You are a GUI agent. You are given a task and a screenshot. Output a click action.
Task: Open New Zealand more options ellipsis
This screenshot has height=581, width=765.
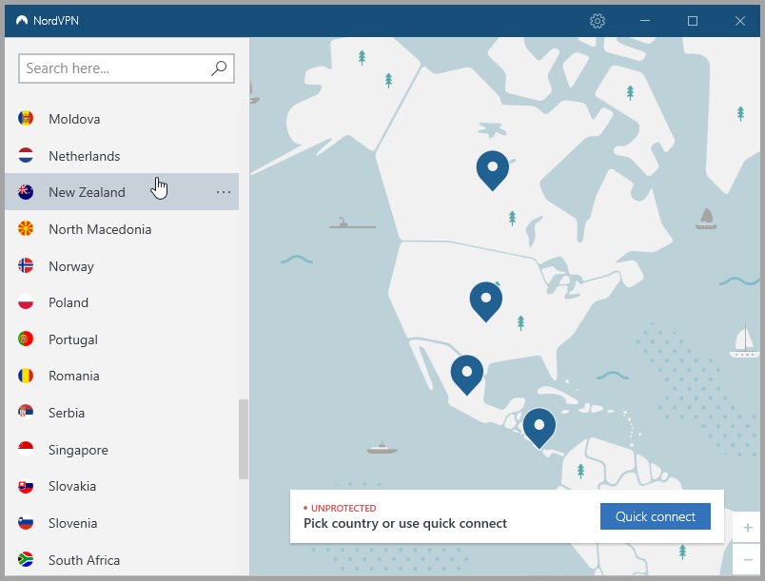[224, 192]
